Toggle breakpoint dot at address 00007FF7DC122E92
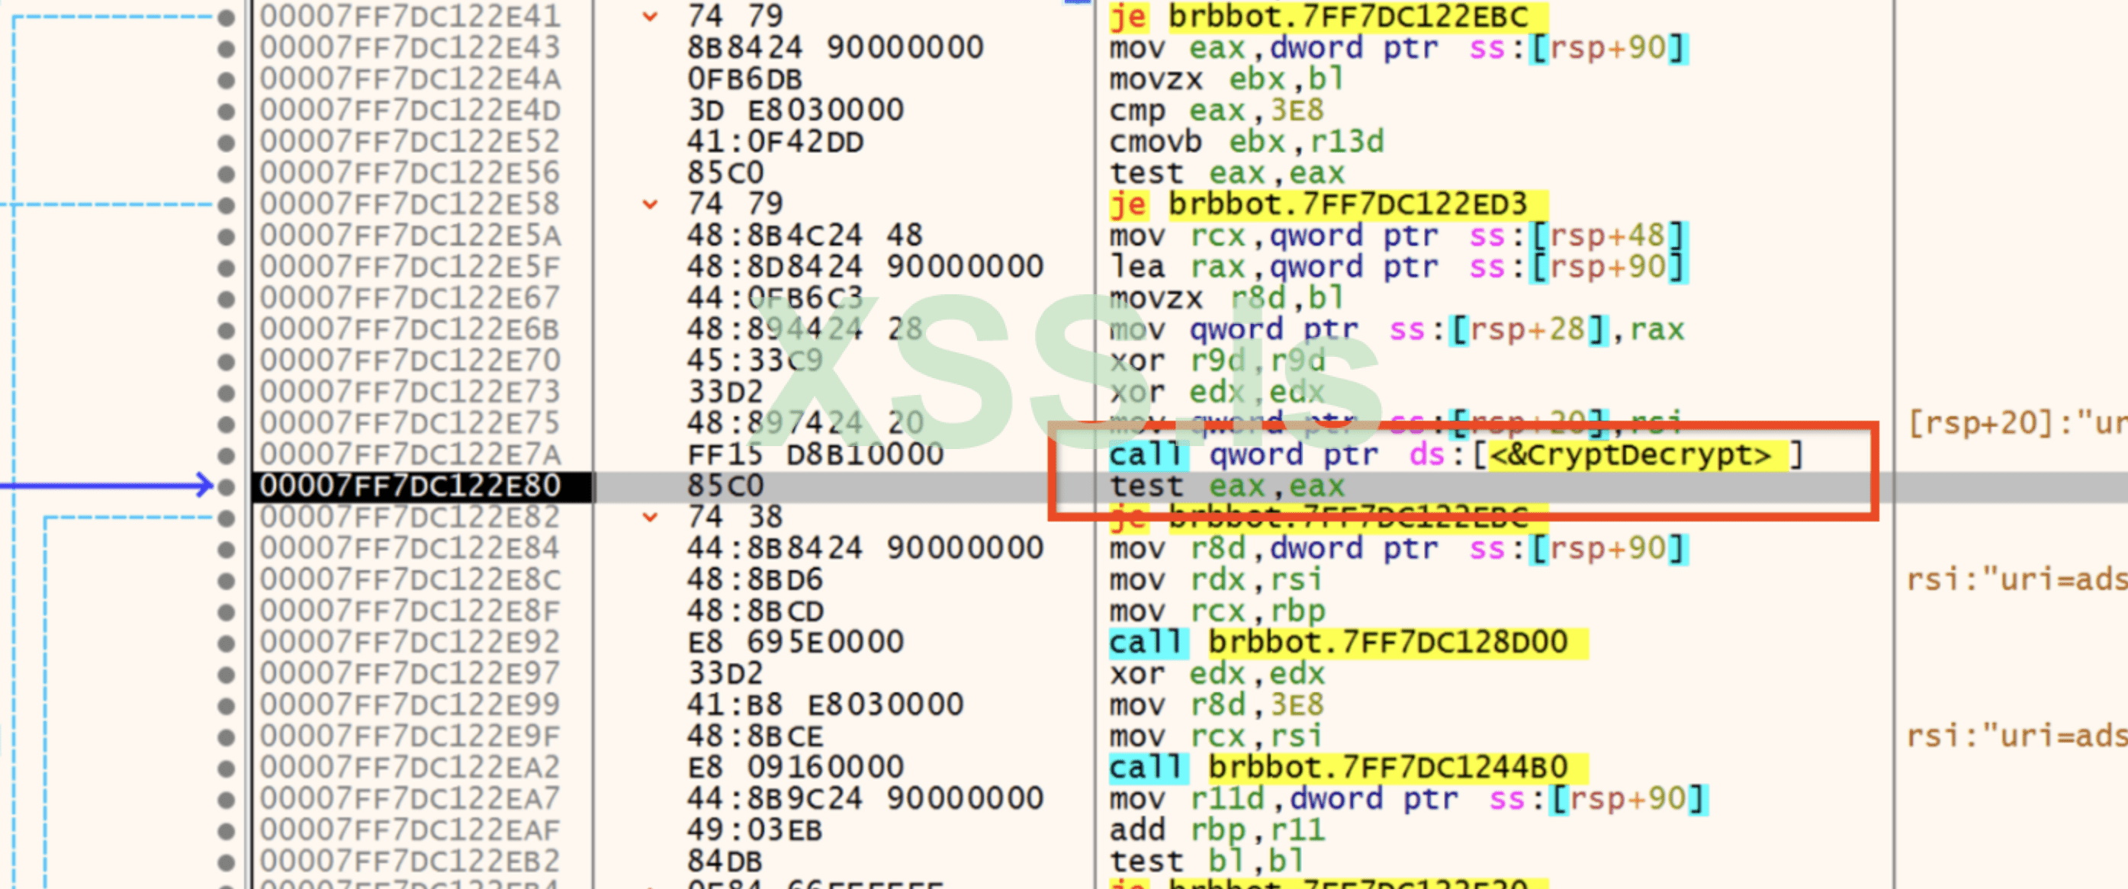 pyautogui.click(x=226, y=642)
